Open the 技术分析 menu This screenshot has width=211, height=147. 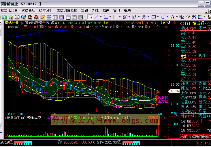click(46, 10)
